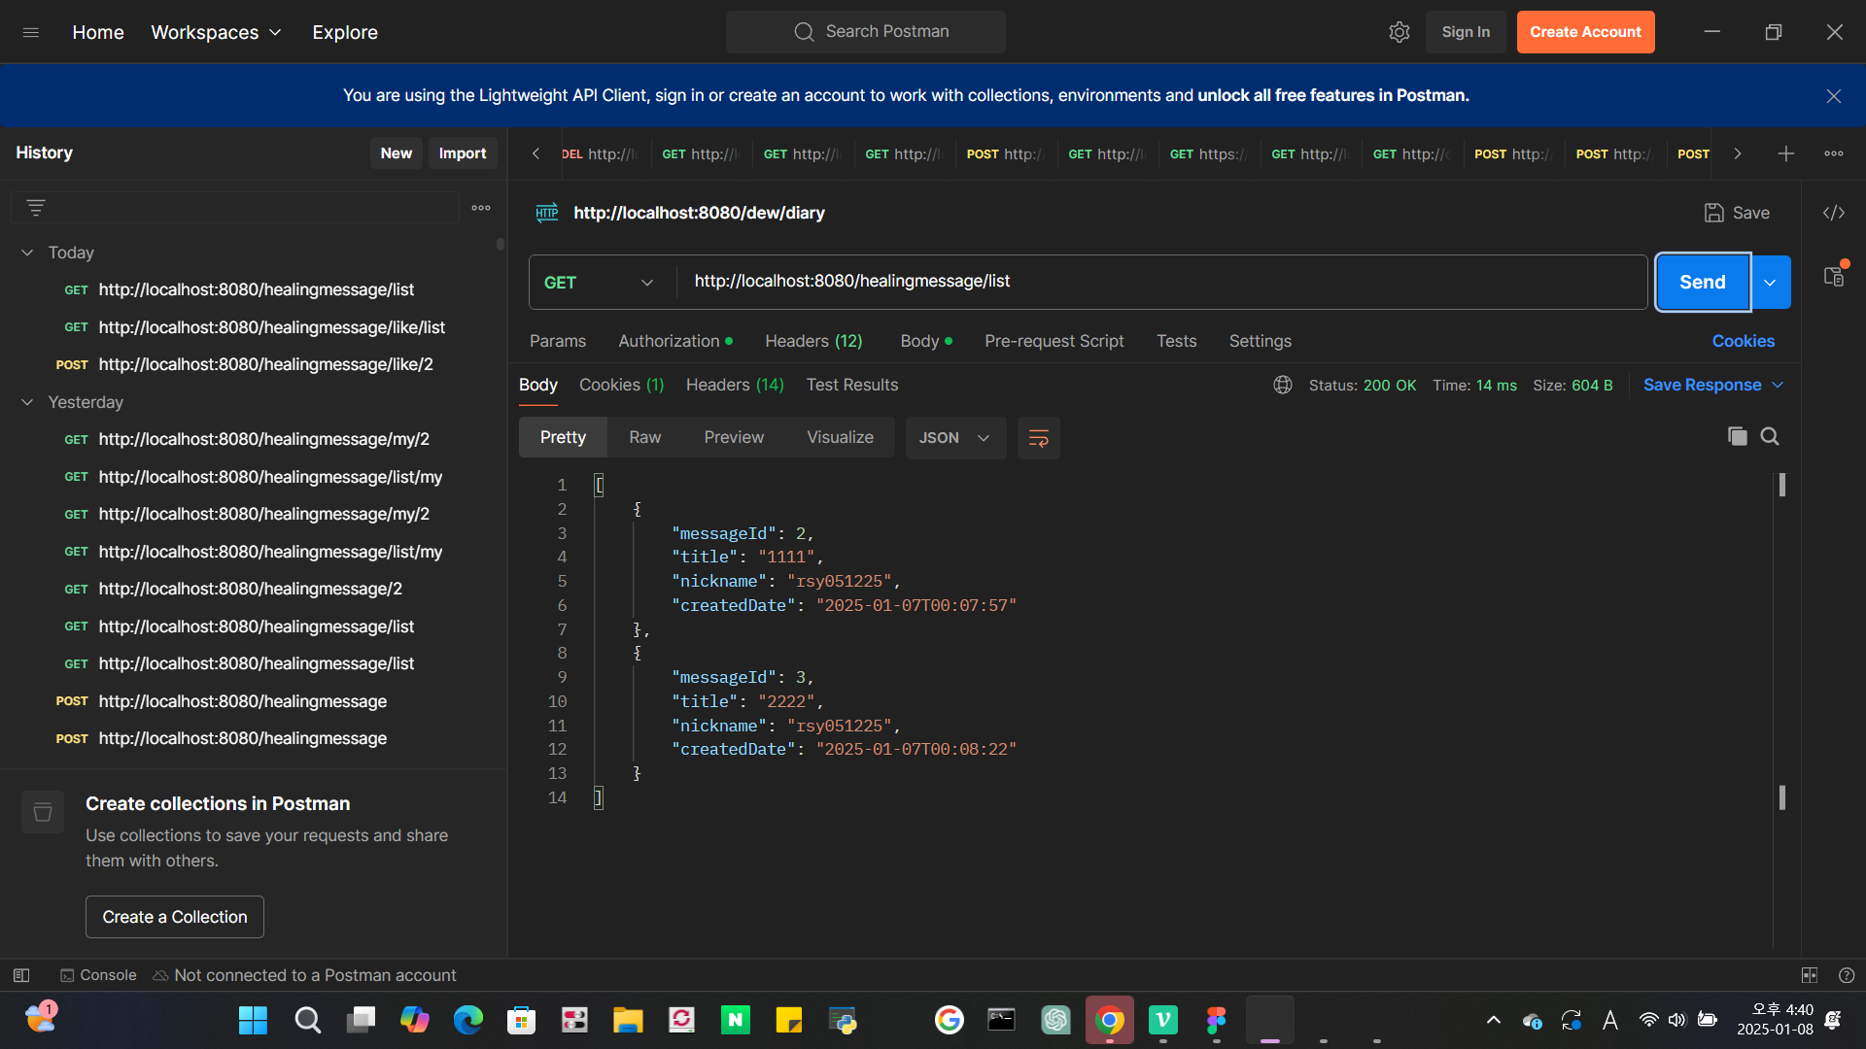Open the Console in status bar
Image resolution: width=1866 pixels, height=1049 pixels.
[98, 975]
